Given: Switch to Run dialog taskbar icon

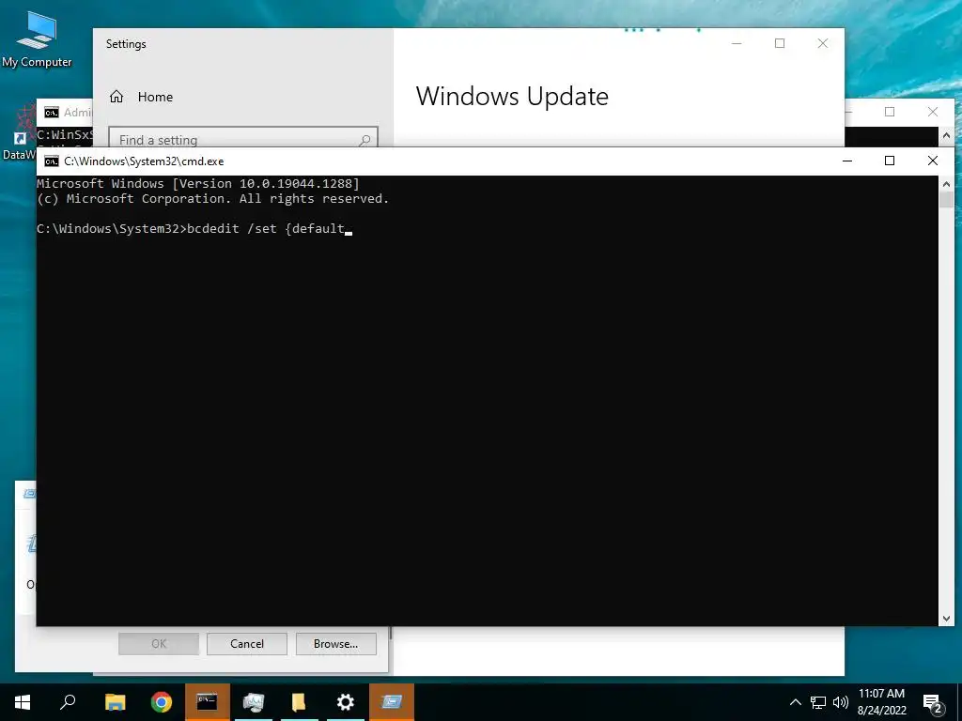Looking at the screenshot, I should 392,702.
